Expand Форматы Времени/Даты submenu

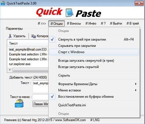(x=94, y=84)
